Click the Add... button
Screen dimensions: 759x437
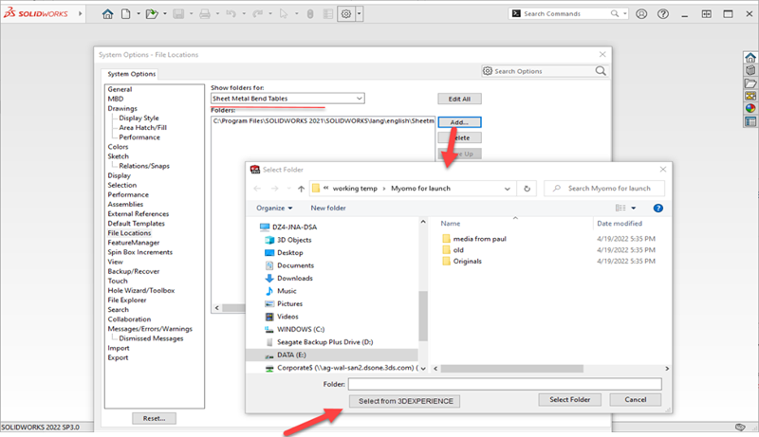coord(459,122)
